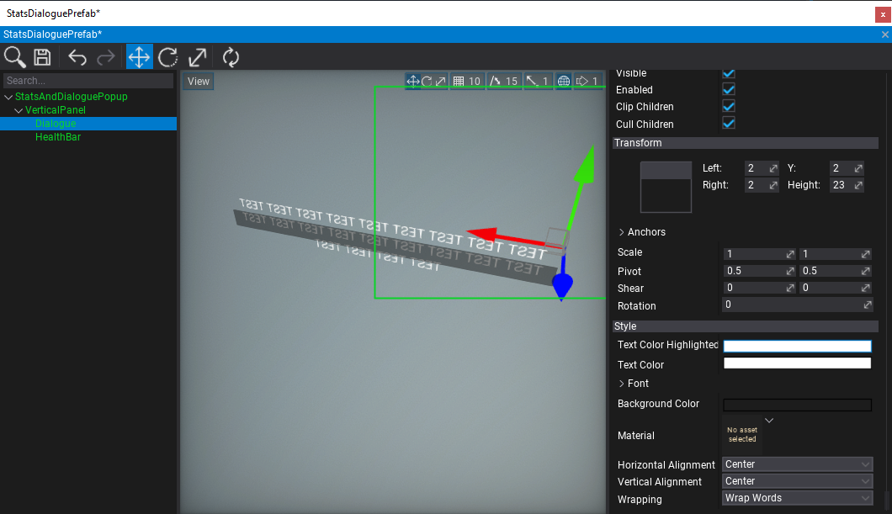Click slider icon on second Shear field

click(866, 289)
